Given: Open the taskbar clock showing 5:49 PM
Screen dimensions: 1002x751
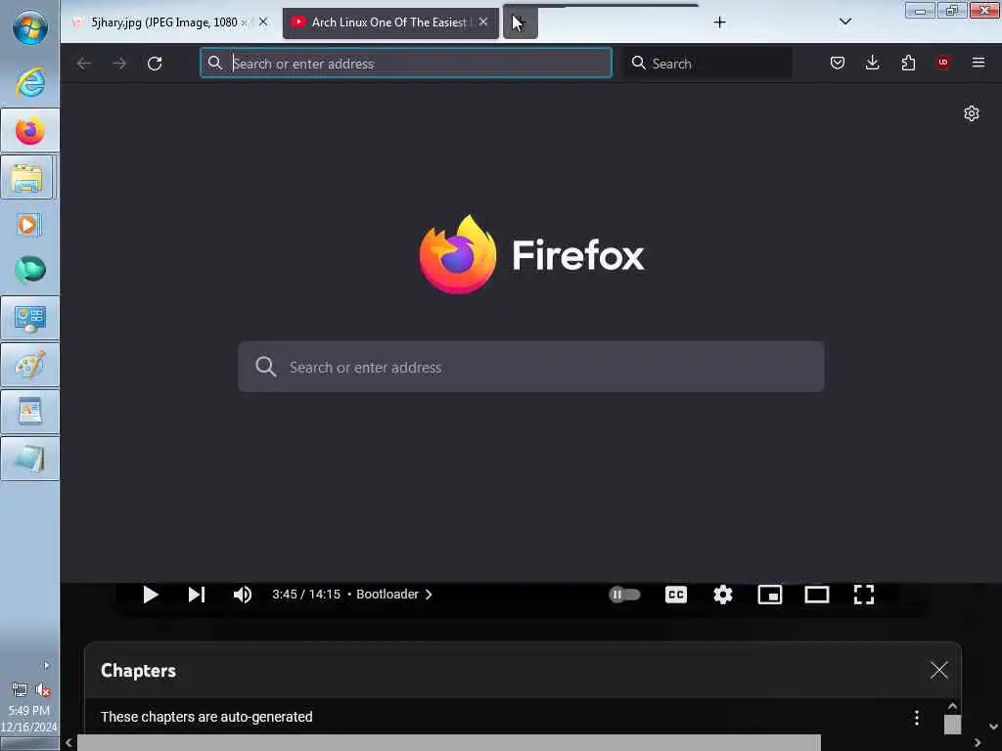Looking at the screenshot, I should tap(29, 719).
